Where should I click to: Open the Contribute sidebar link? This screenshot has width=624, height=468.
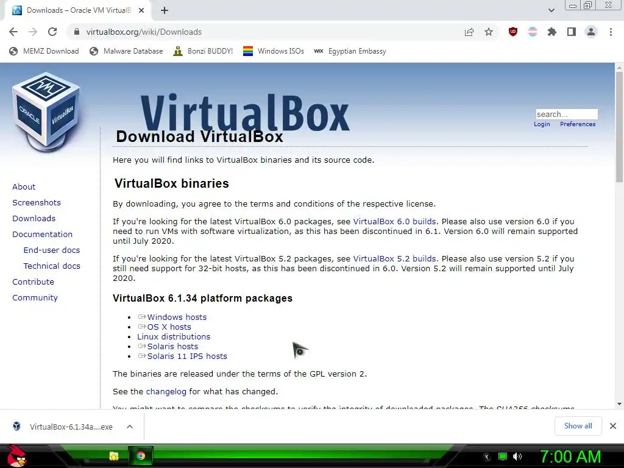[33, 282]
